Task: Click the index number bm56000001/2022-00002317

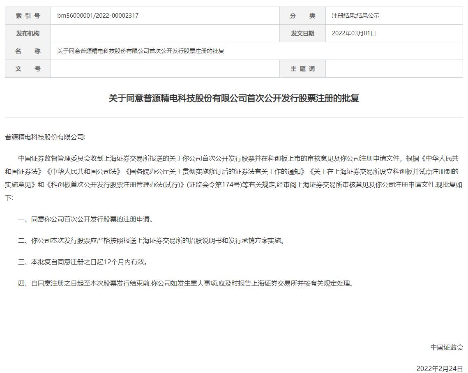Action: coord(98,16)
